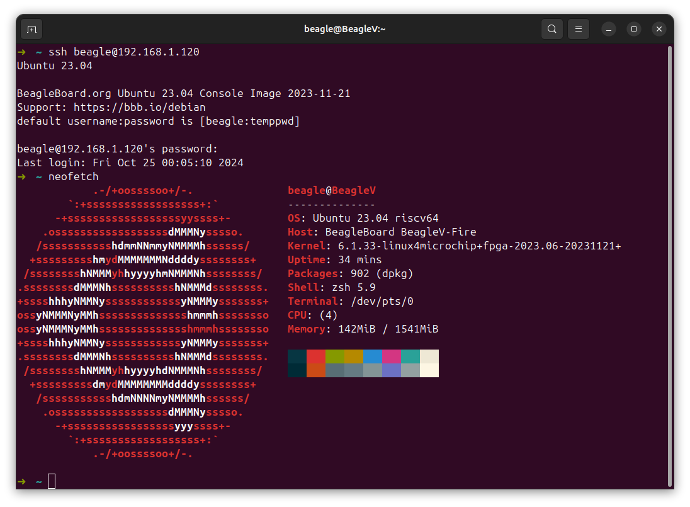Click the beagle@192.168.1.120's password prompt line
The height and width of the screenshot is (507, 690).
click(118, 149)
